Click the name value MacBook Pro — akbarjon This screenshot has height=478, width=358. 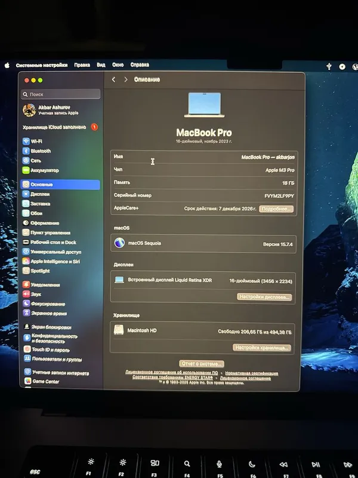pos(268,157)
